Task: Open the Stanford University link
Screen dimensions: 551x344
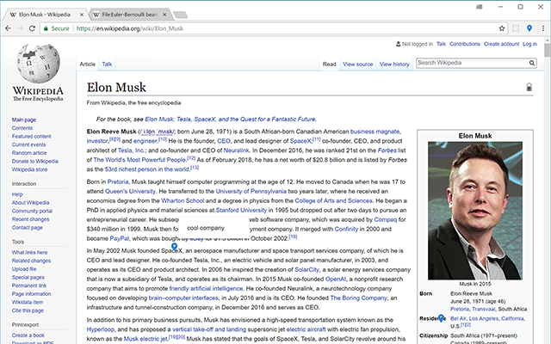Action: click(x=241, y=210)
